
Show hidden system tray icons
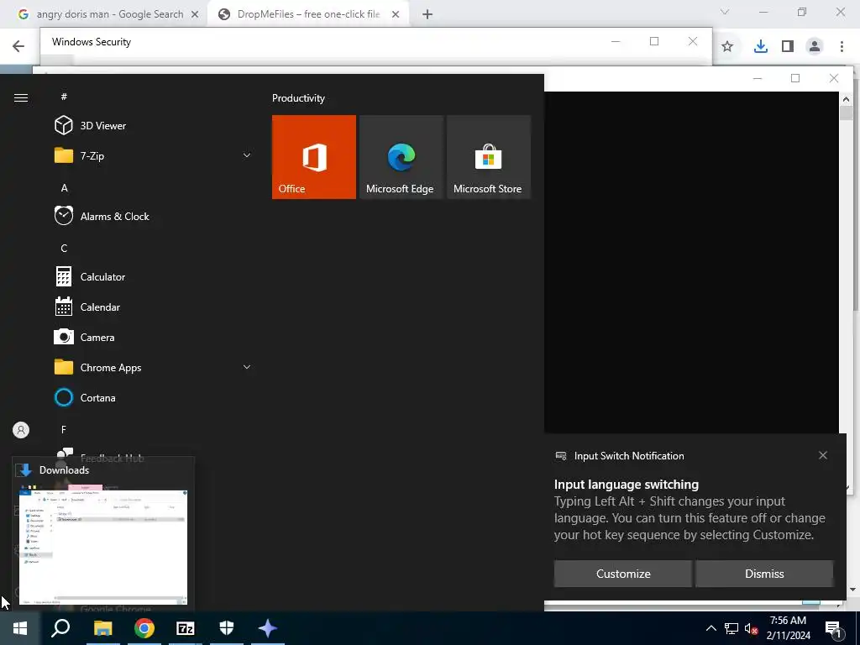[711, 628]
